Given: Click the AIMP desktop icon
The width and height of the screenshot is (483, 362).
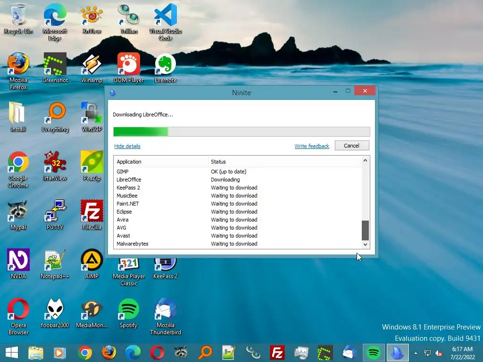Looking at the screenshot, I should pos(92,264).
